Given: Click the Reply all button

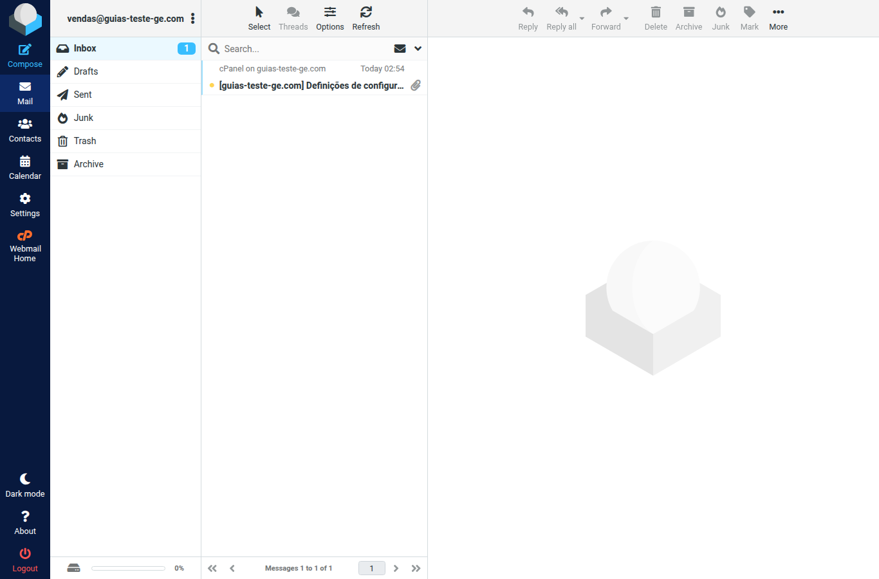Looking at the screenshot, I should pyautogui.click(x=561, y=19).
